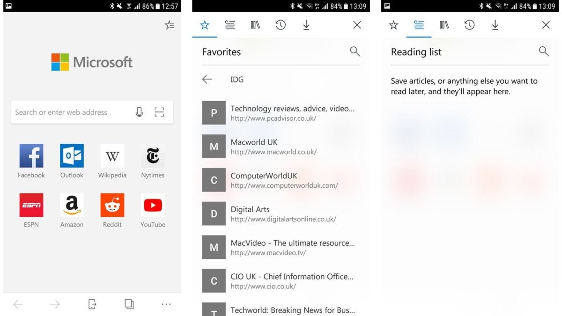Open the Amazon shortcut tile
Screen dimensions: 562x316
point(72,211)
